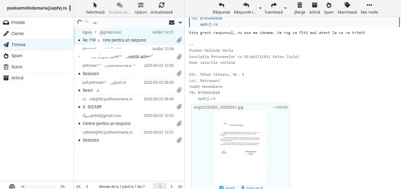401x189 pixels.
Task: Select the Trimise sent folder
Action: tap(37, 45)
